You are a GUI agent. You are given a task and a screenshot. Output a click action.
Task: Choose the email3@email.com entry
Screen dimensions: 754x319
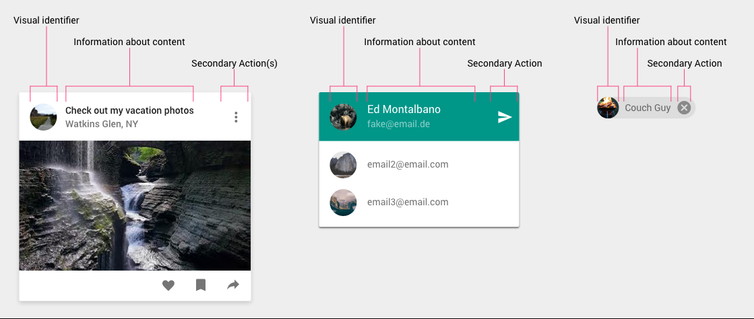(419, 203)
